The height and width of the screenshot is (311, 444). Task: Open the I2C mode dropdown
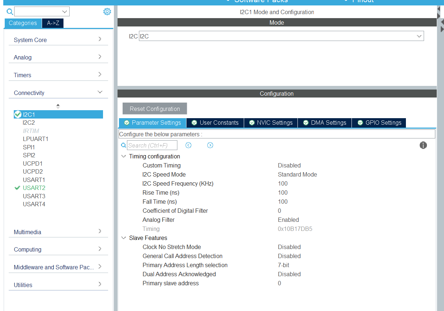coord(419,36)
